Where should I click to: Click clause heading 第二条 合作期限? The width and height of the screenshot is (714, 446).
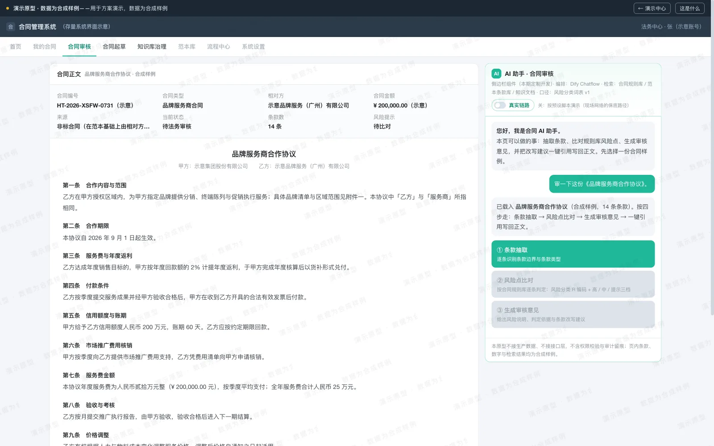(86, 226)
